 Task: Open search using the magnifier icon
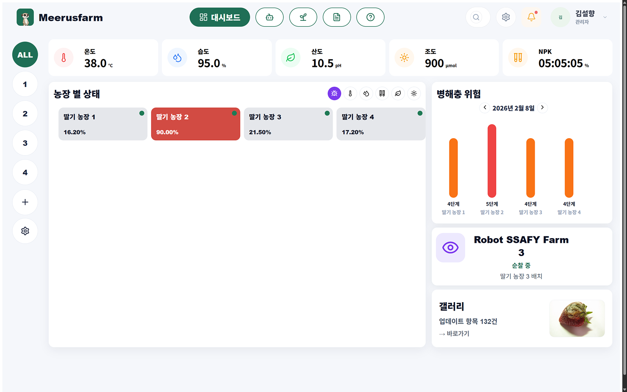click(x=476, y=17)
